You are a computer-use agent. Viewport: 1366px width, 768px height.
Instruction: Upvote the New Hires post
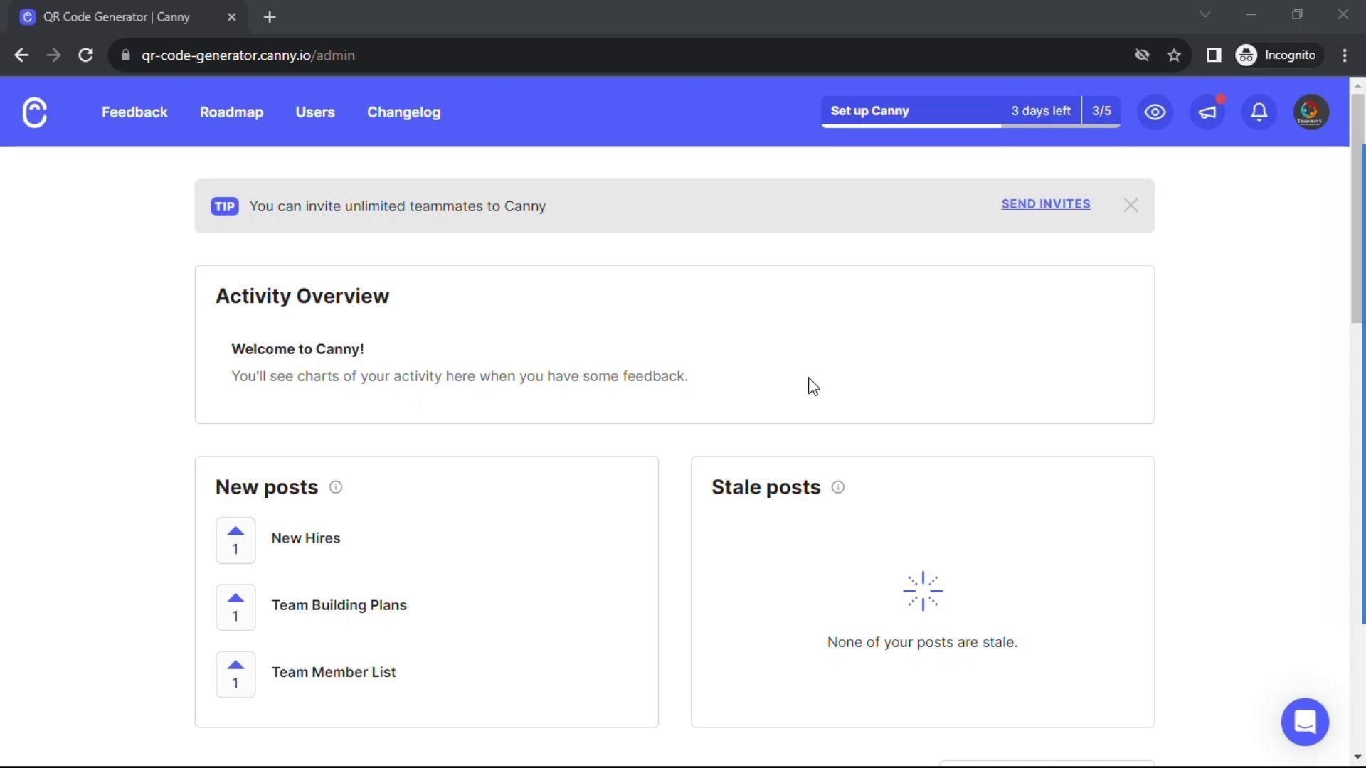click(x=235, y=540)
